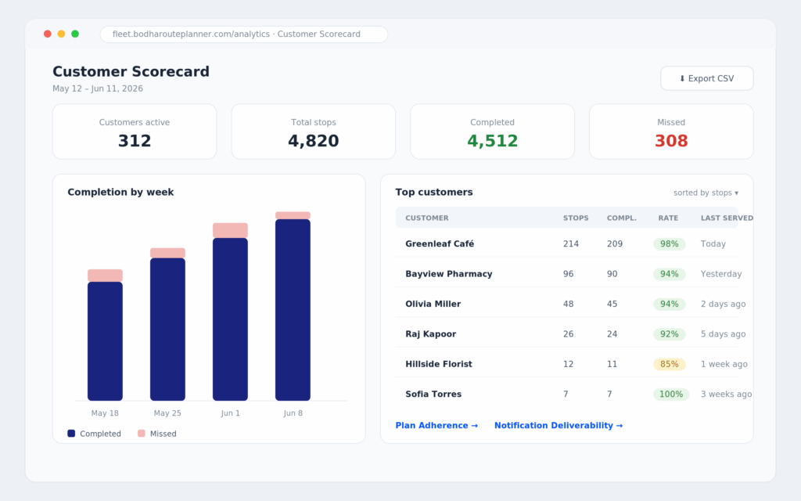This screenshot has width=801, height=501.
Task: Sort by the RATE column header
Action: pyautogui.click(x=668, y=218)
